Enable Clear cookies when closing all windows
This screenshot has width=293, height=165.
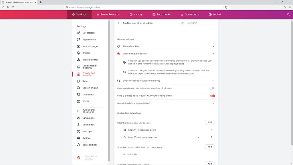pyautogui.click(x=212, y=88)
